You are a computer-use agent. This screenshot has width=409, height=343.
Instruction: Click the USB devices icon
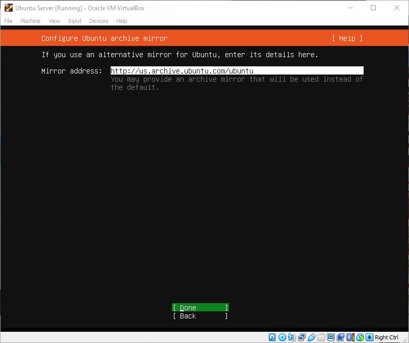click(312, 337)
